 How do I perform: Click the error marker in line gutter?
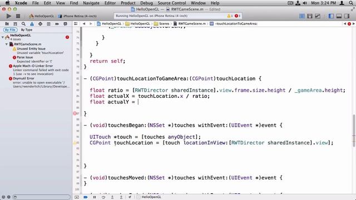(x=75, y=113)
